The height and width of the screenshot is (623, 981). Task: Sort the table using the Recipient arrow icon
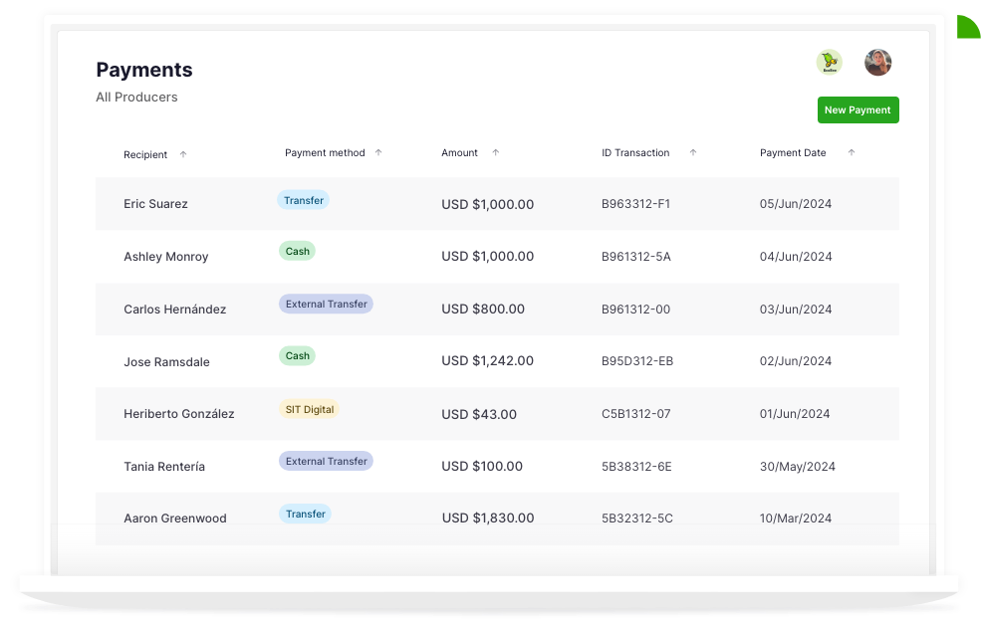(x=183, y=154)
